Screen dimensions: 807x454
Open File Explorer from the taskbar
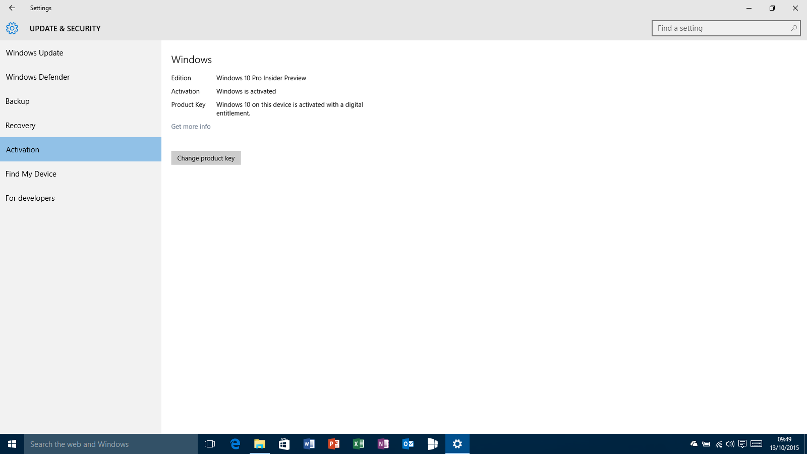click(x=259, y=444)
